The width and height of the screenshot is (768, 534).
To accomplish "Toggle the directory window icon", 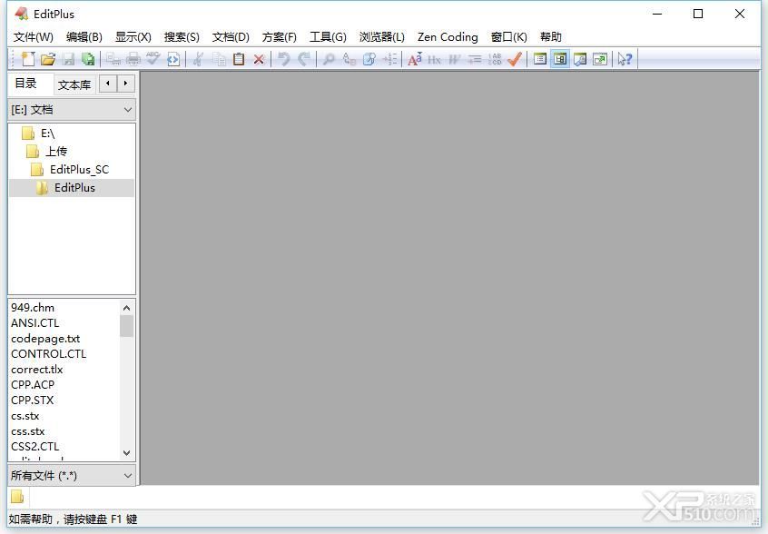I will pyautogui.click(x=560, y=59).
